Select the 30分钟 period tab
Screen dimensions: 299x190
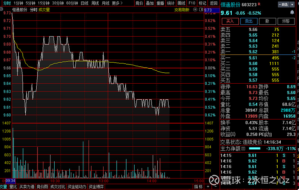click(x=58, y=3)
